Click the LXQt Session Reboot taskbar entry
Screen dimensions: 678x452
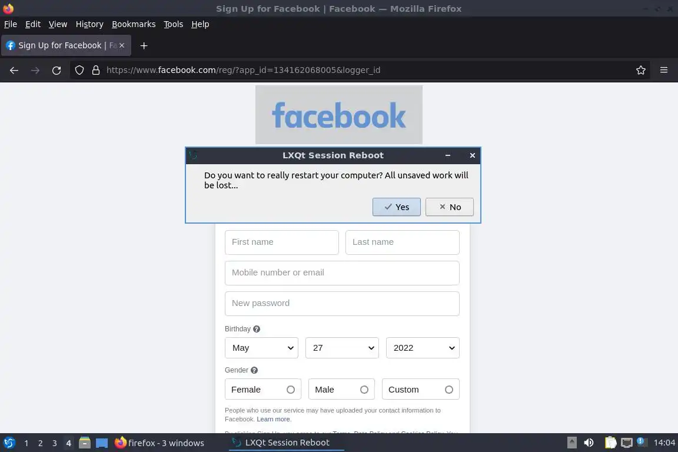(x=286, y=443)
